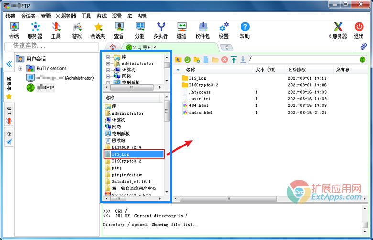Click the 隧道 (Tunneling) toolbar icon
This screenshot has height=240, width=373.
coord(182,31)
